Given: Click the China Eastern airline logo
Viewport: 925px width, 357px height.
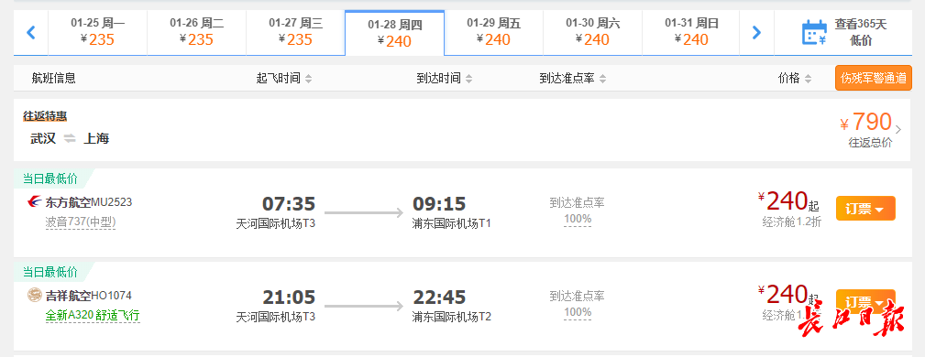Looking at the screenshot, I should pyautogui.click(x=34, y=202).
